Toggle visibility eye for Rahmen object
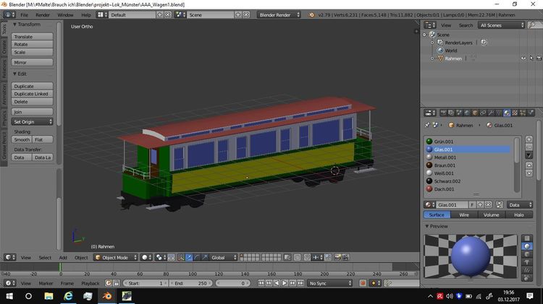The image size is (543, 304). coord(523,58)
